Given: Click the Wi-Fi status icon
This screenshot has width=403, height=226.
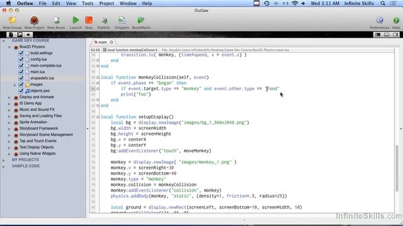Looking at the screenshot, I should coord(295,3).
